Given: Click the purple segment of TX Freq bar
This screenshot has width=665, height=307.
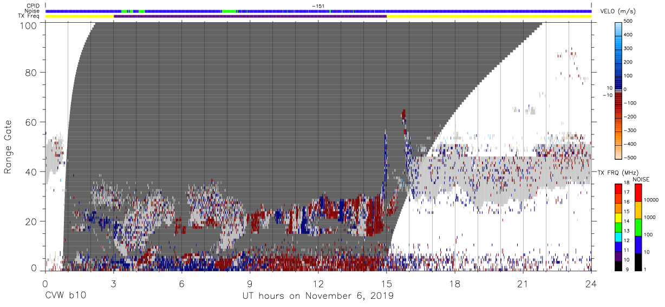Looking at the screenshot, I should click(250, 16).
